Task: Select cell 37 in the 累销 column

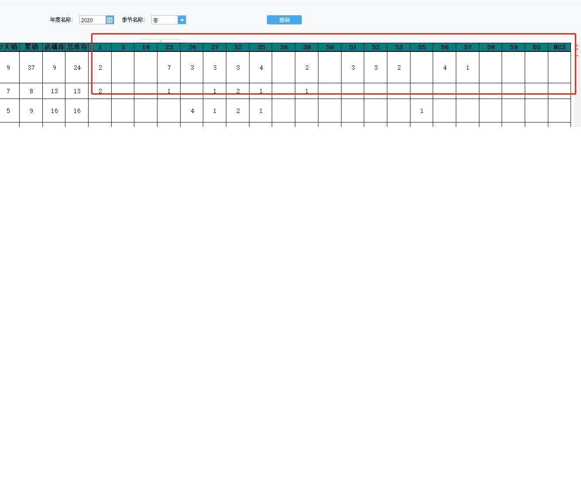Action: pos(31,68)
